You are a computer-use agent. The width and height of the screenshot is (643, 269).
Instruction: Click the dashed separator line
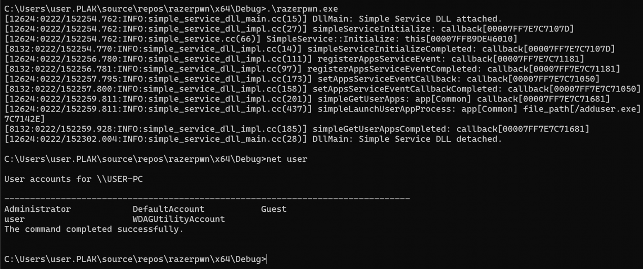tap(207, 199)
